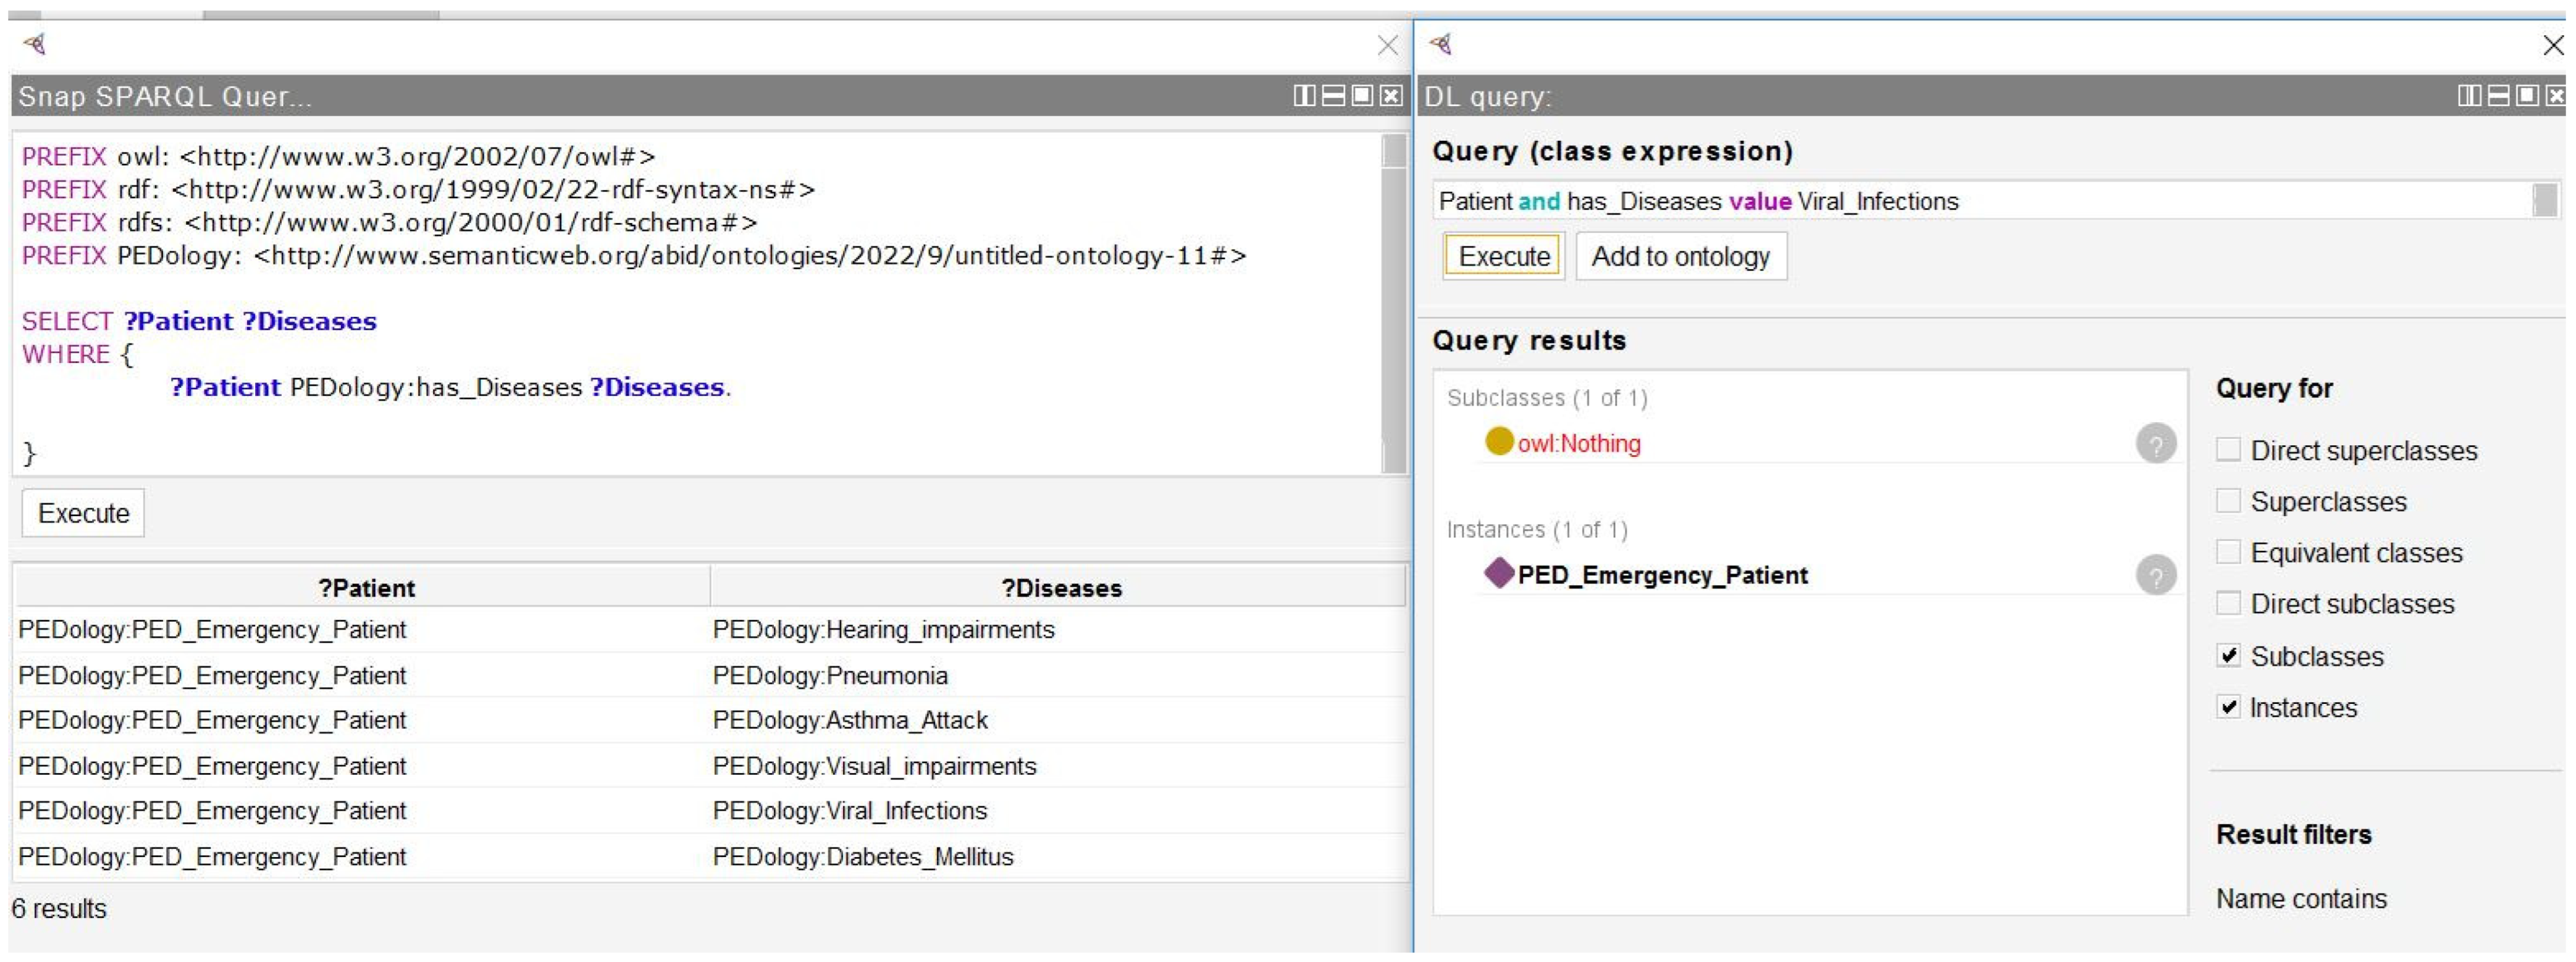The height and width of the screenshot is (962, 2576).
Task: Float the DL query view
Action: pyautogui.click(x=2527, y=96)
